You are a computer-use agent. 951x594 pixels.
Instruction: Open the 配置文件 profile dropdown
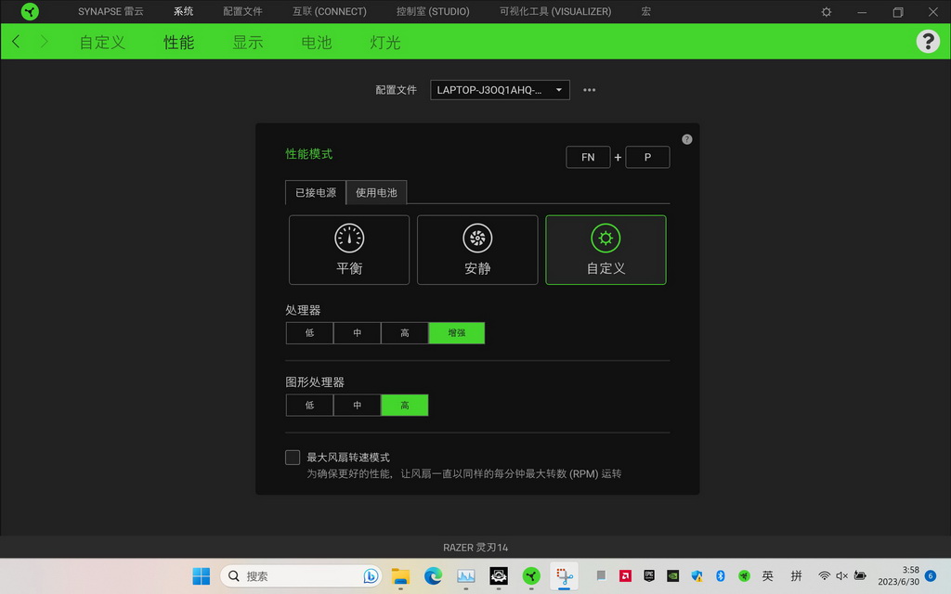(x=500, y=90)
